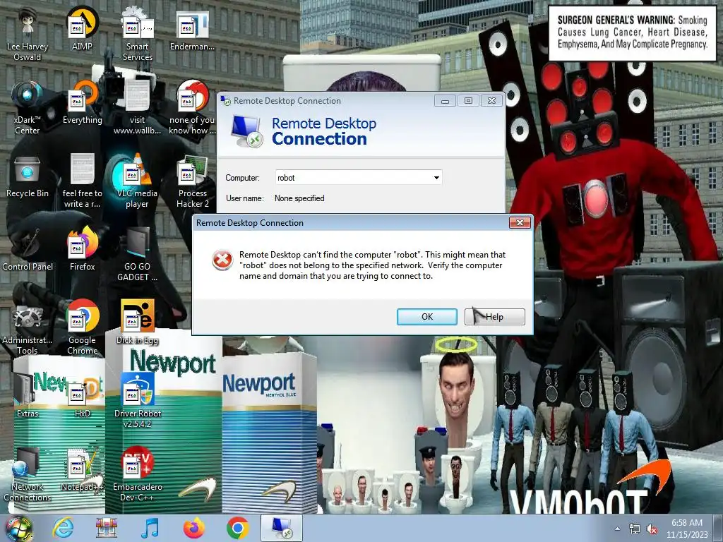
Task: Open the Smart Services desktop shortcut
Action: pyautogui.click(x=138, y=33)
